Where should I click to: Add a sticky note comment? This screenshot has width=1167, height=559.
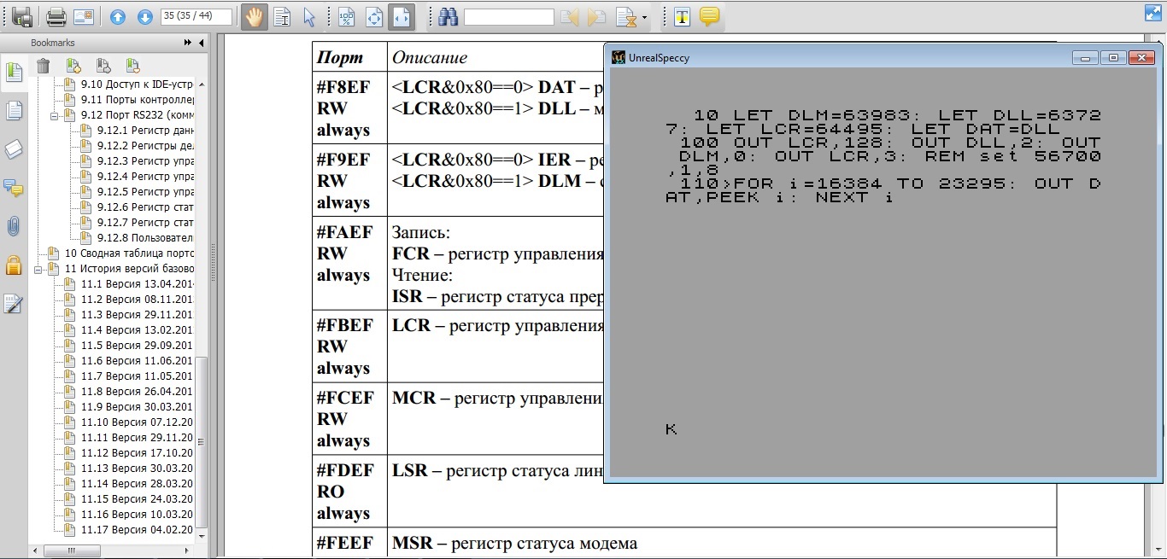tap(708, 16)
